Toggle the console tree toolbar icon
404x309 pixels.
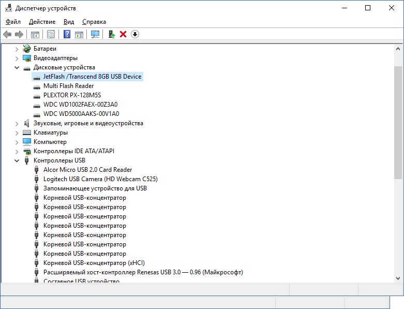coord(35,34)
